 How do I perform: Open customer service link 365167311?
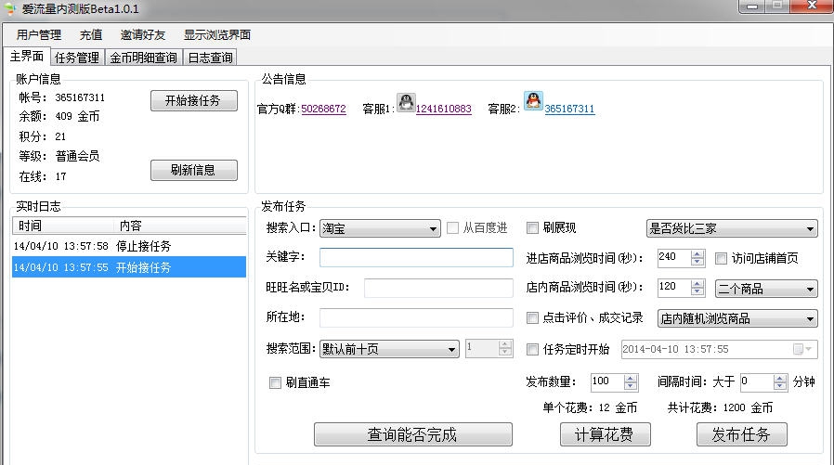pos(569,109)
